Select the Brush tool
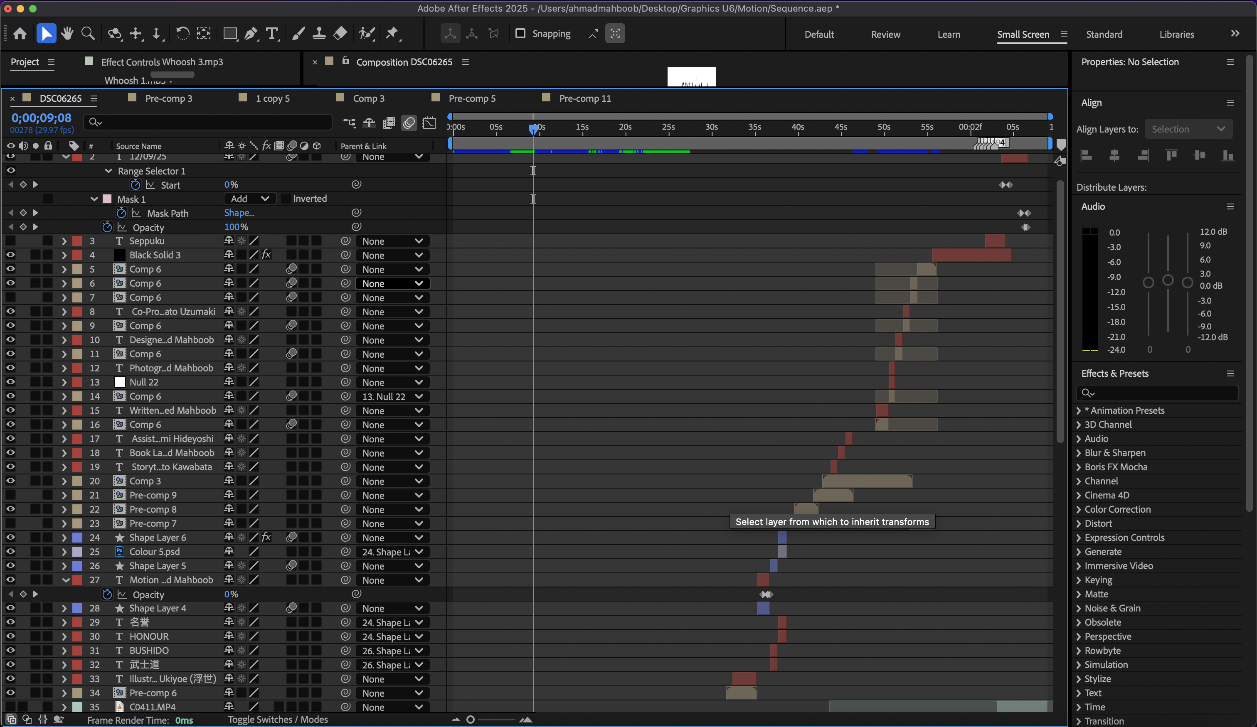The image size is (1257, 727). 298,33
